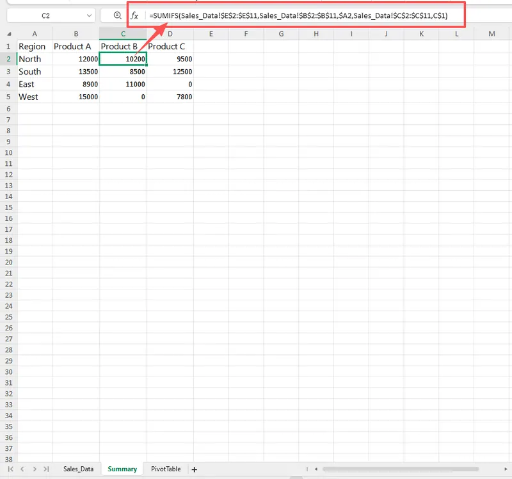Select row 5 header
This screenshot has width=512, height=479.
8,97
